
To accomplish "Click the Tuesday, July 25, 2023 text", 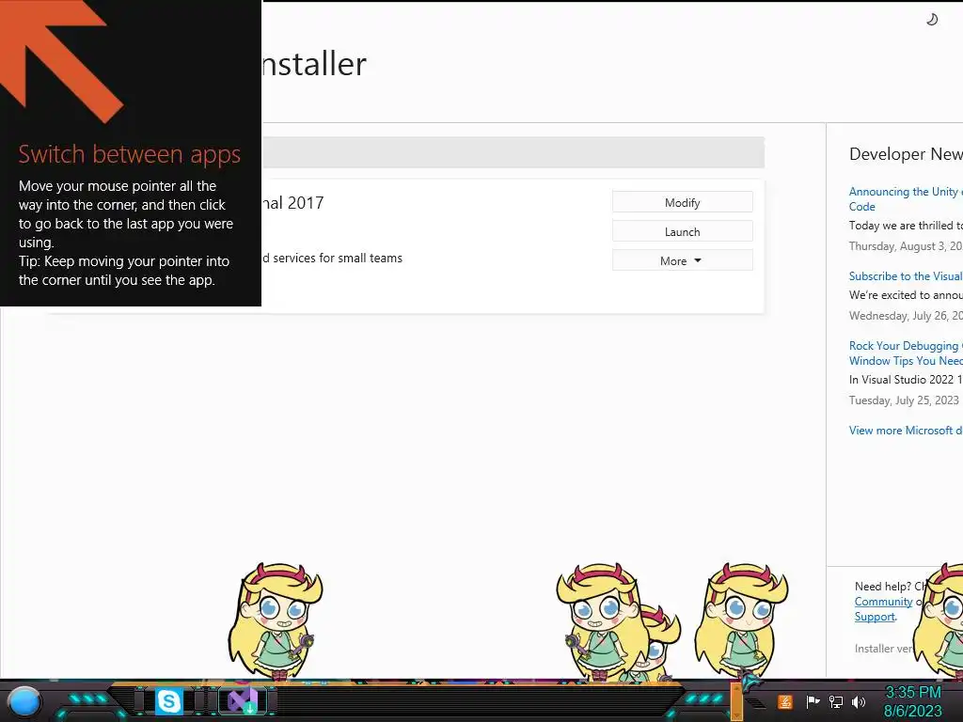I will coord(904,400).
